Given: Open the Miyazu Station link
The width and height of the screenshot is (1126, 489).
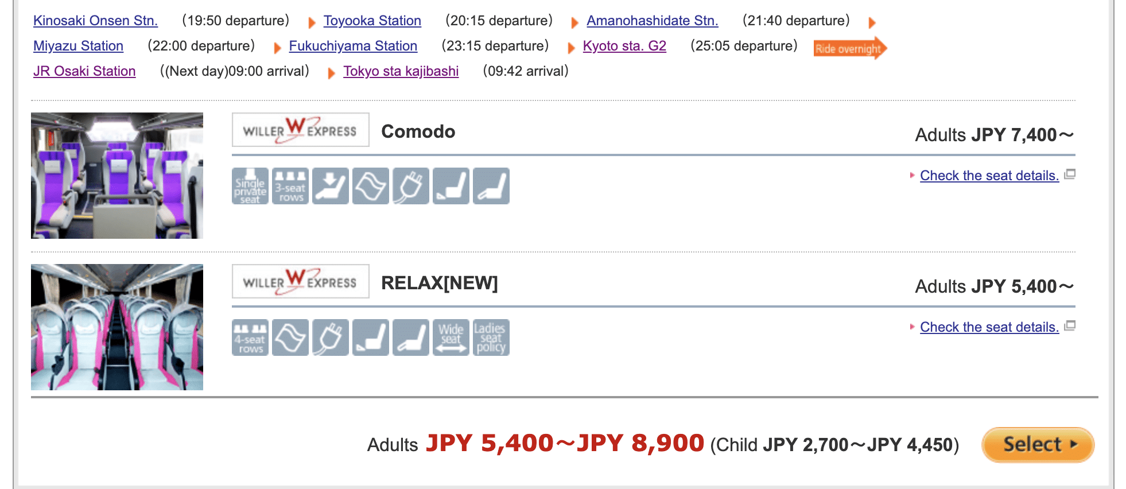Looking at the screenshot, I should pyautogui.click(x=78, y=46).
